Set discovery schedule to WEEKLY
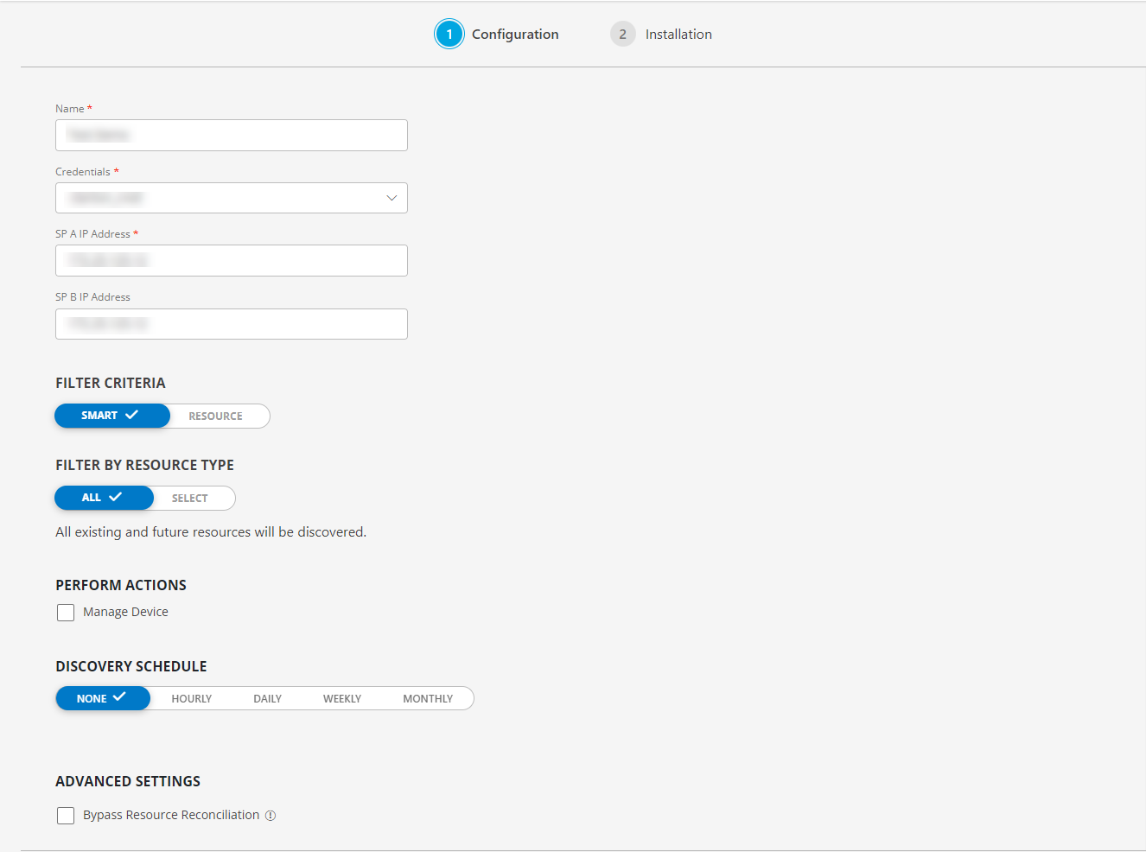1146x852 pixels. [342, 697]
